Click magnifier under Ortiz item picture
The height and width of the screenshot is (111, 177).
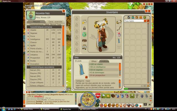86,77
